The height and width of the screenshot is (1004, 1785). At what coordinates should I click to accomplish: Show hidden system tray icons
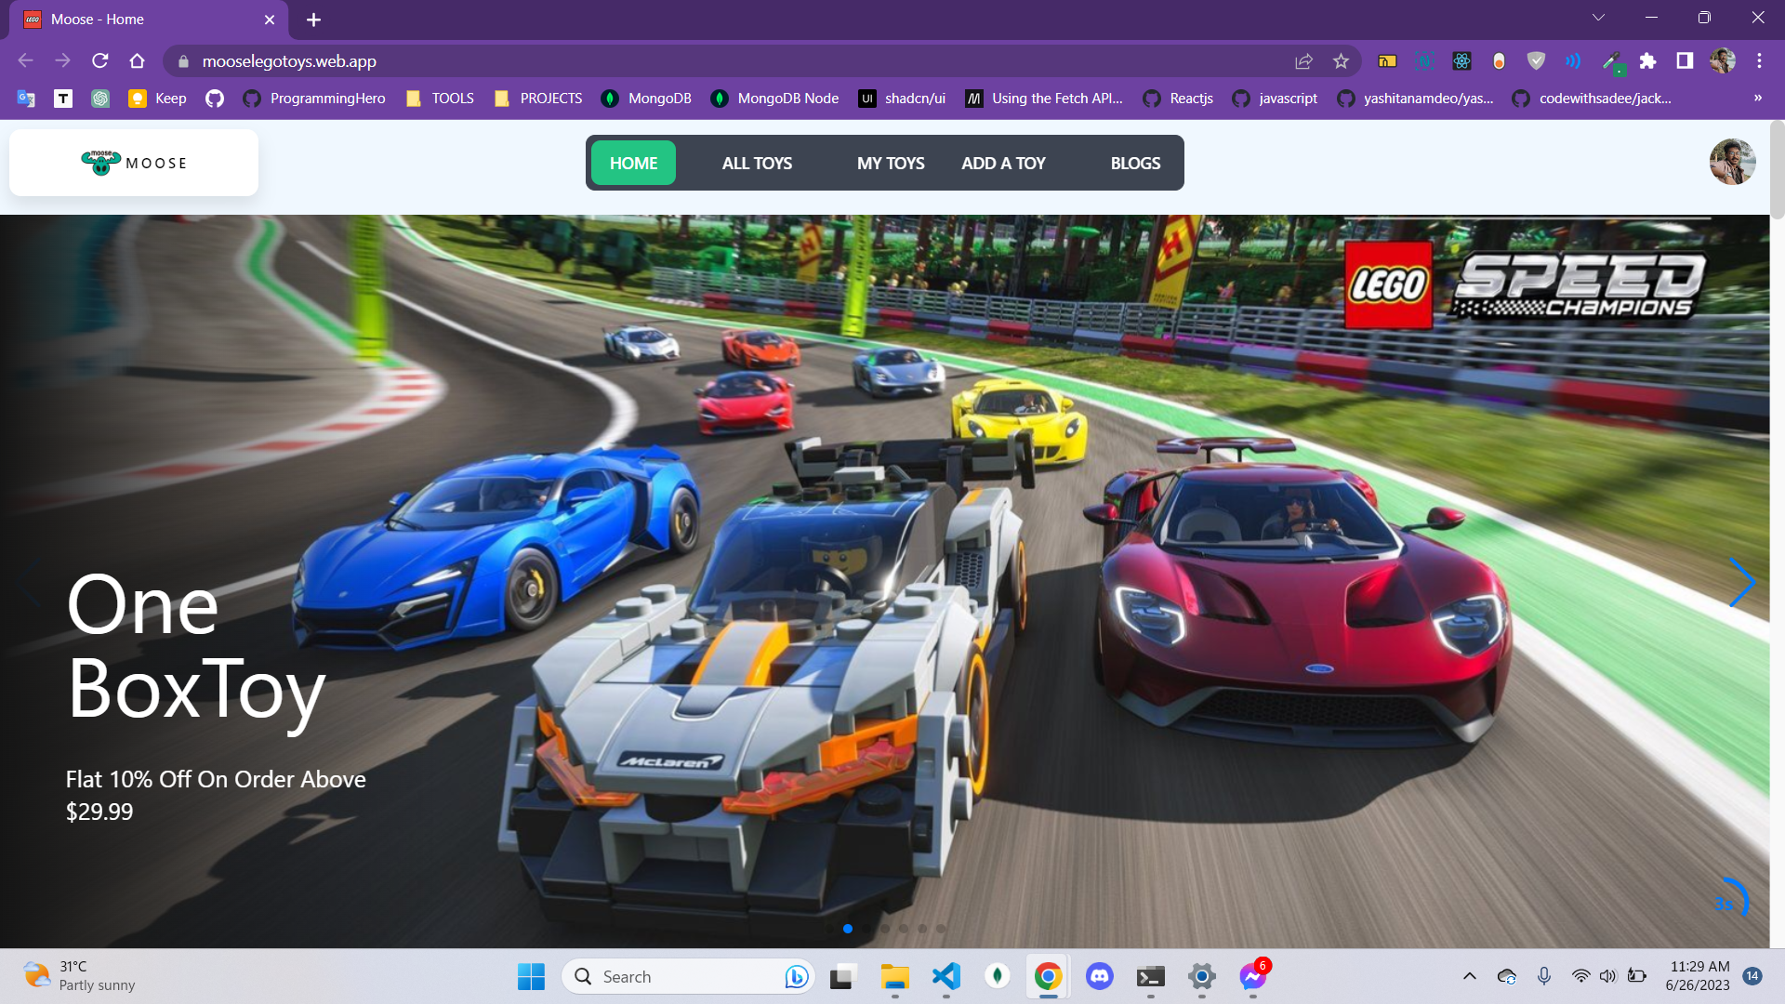1469,976
